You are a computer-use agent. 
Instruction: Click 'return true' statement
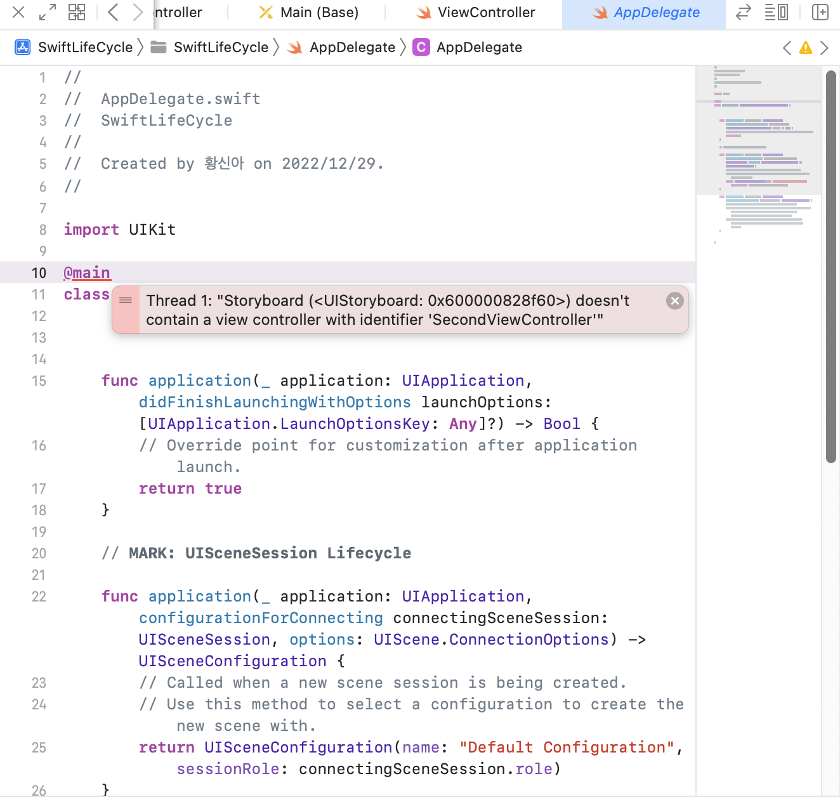(190, 489)
